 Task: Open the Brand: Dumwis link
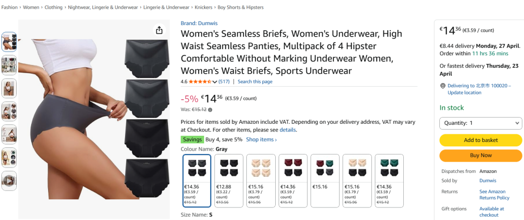(199, 23)
